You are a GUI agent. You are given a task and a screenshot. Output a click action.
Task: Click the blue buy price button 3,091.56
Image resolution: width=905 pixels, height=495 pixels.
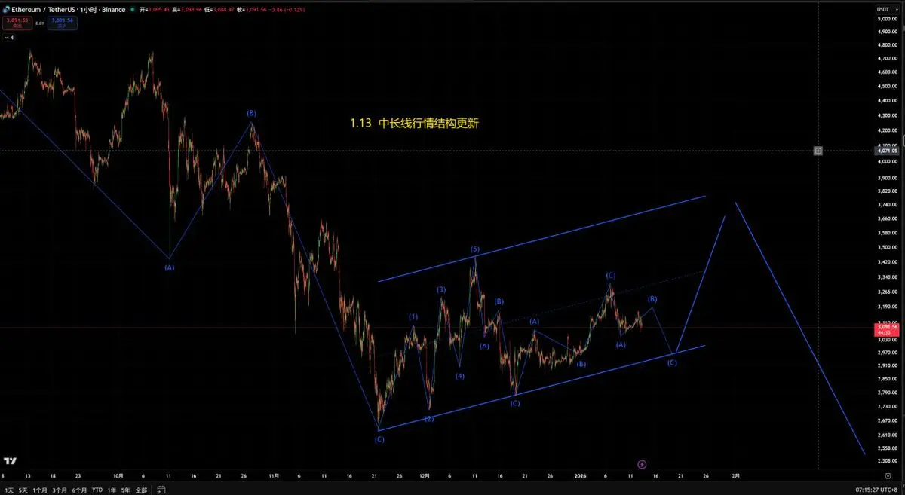tap(63, 22)
